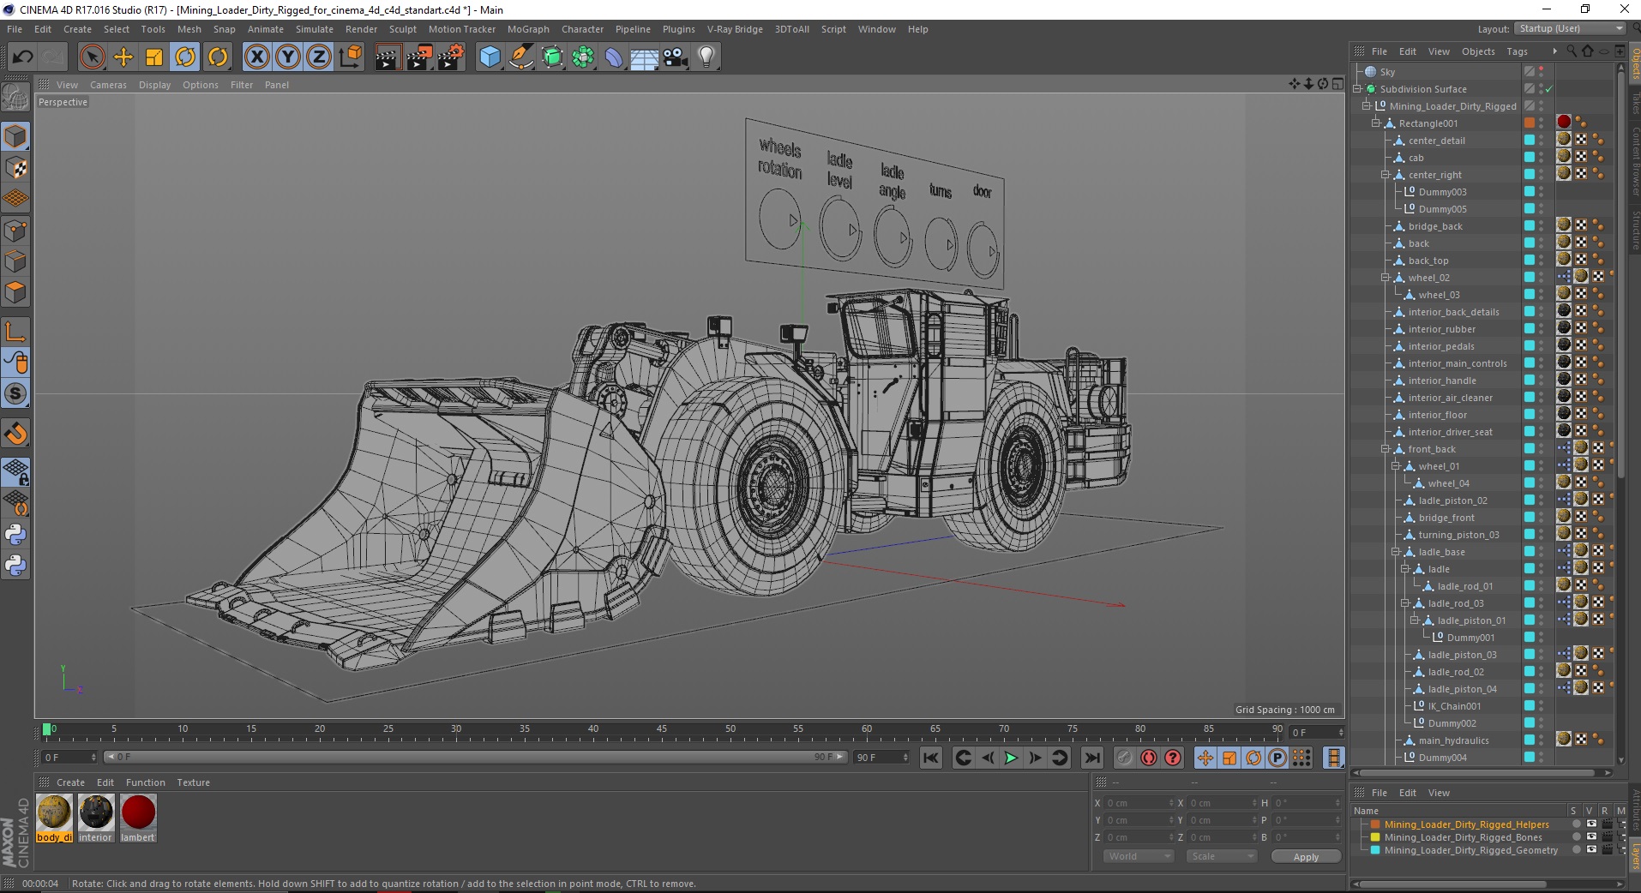
Task: Select the Scale tool
Action: click(154, 57)
